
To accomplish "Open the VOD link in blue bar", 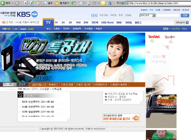I will [31, 29].
